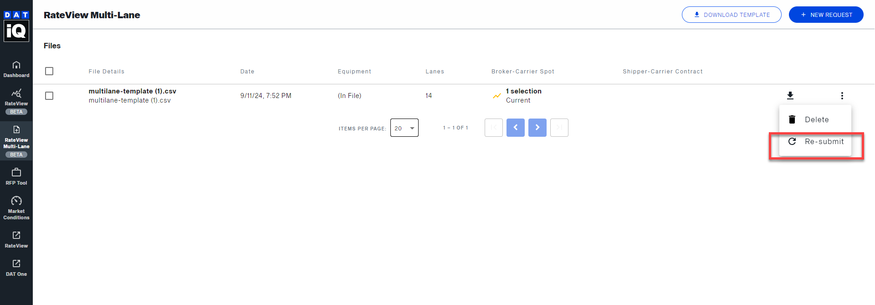The width and height of the screenshot is (875, 305).
Task: Open the three-dot row options menu
Action: 842,95
